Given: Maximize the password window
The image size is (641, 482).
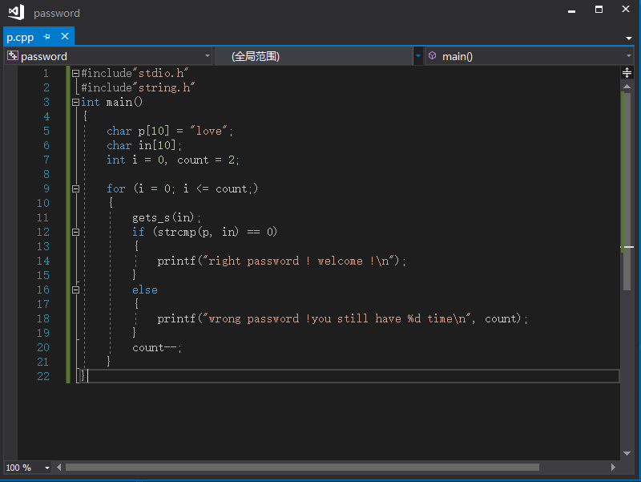Looking at the screenshot, I should coord(599,9).
